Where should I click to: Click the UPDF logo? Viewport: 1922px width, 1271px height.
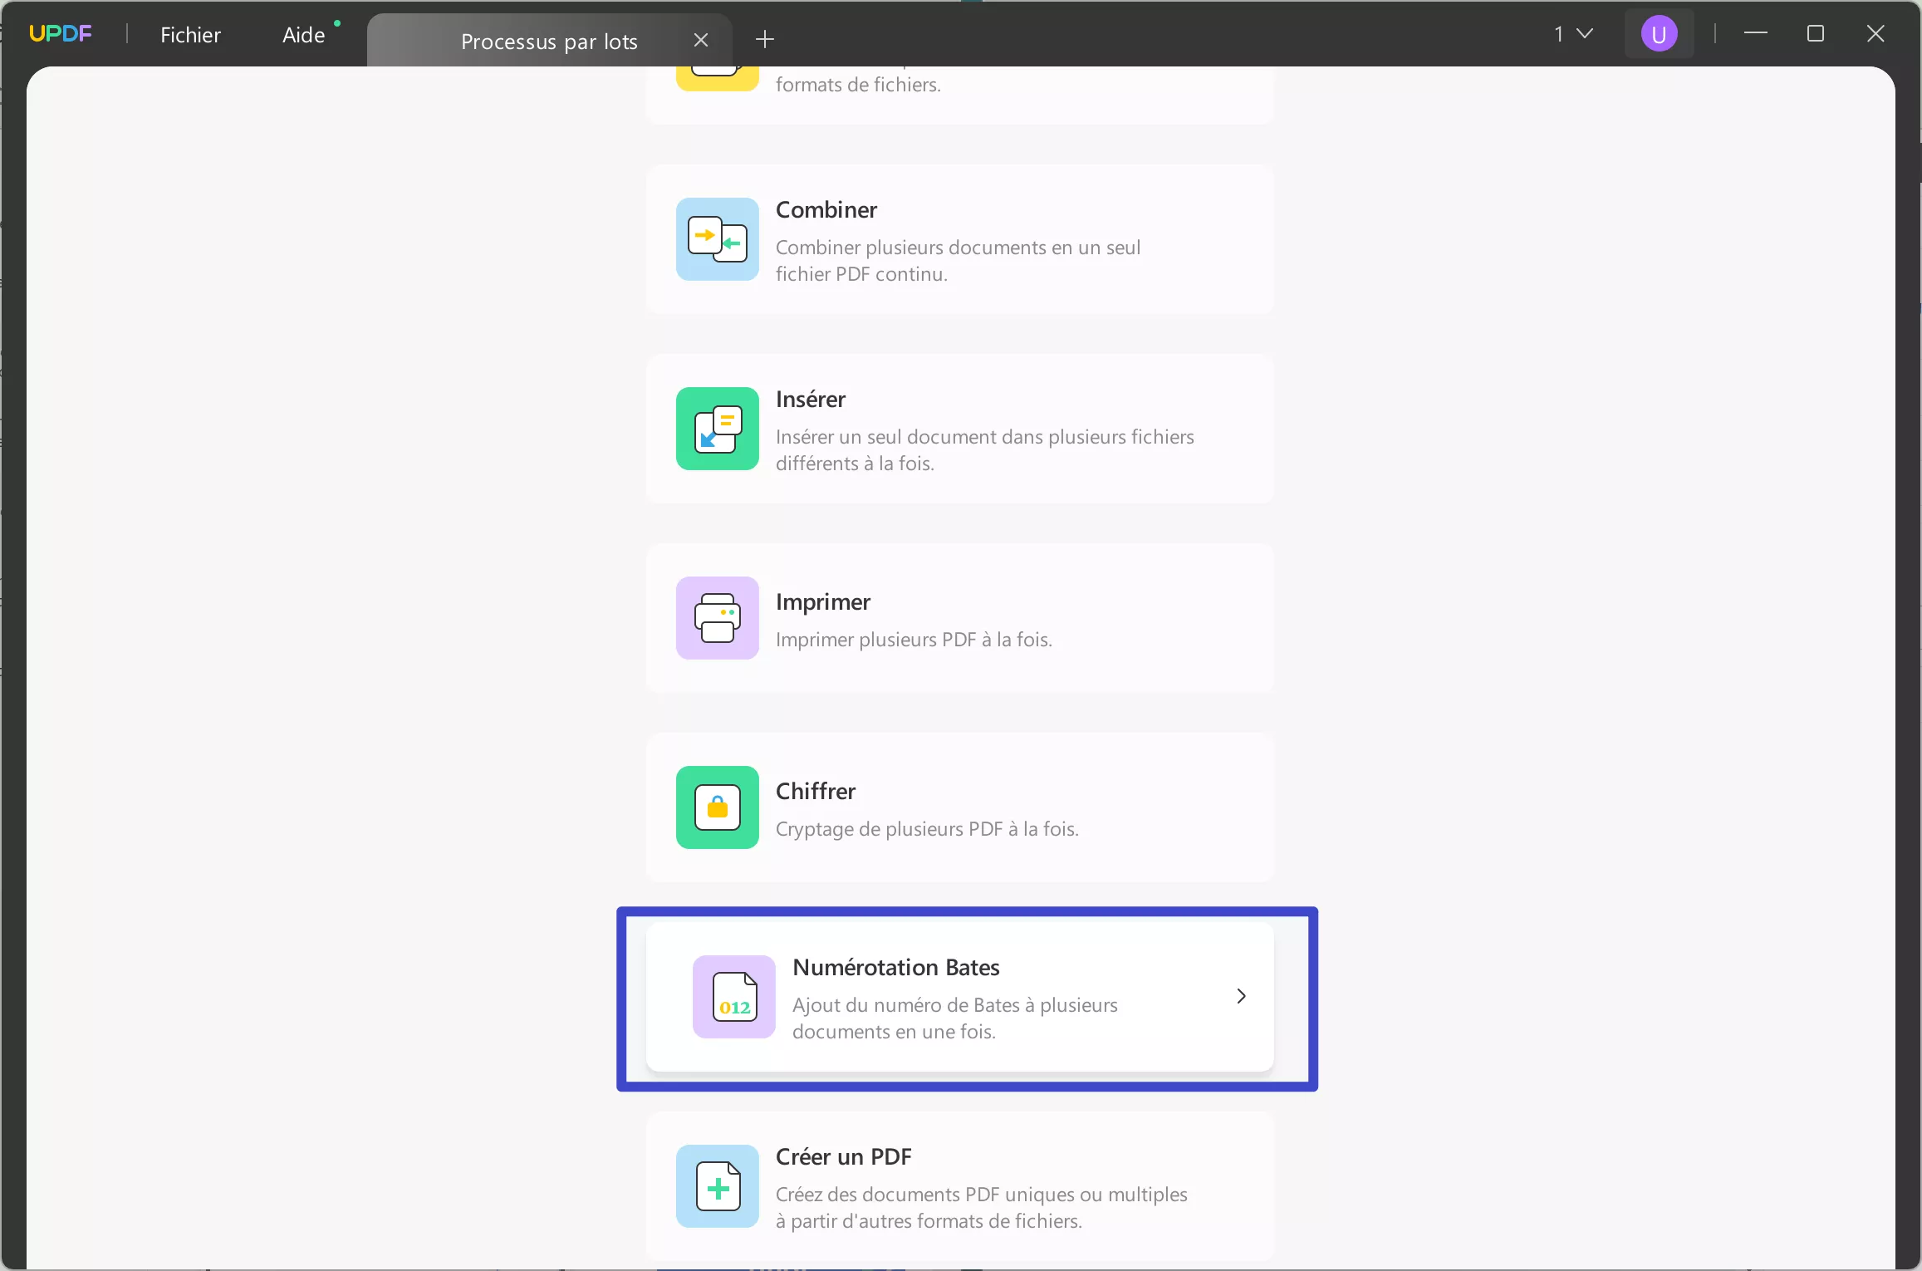pos(60,34)
